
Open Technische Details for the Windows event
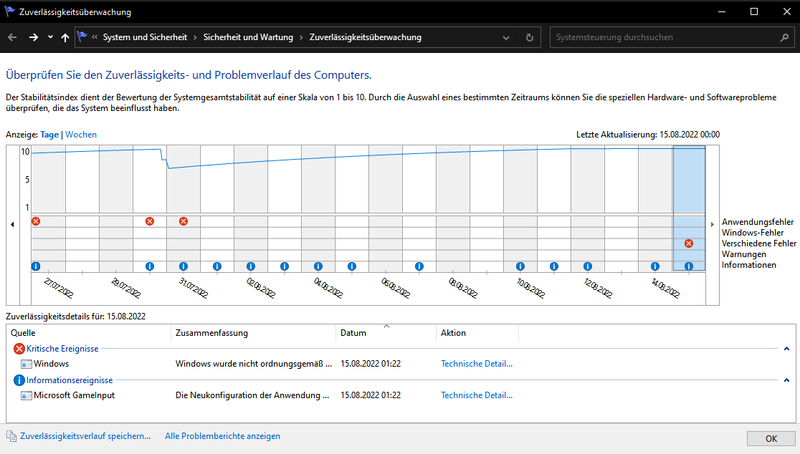click(477, 364)
